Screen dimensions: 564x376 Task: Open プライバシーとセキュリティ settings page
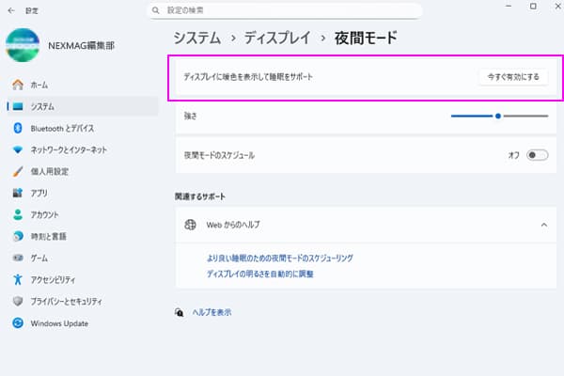83,301
